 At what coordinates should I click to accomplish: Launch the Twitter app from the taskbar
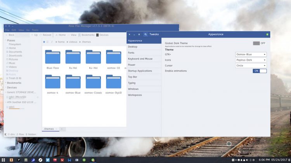click(x=48, y=160)
